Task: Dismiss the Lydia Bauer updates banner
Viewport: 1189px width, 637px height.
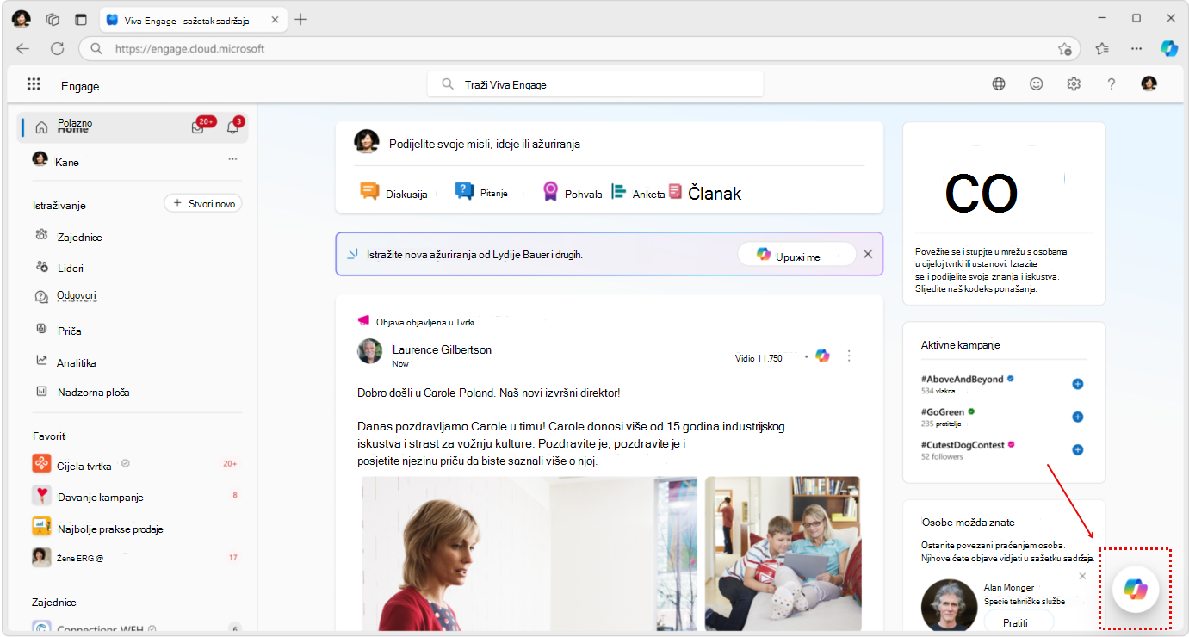Action: pos(868,254)
